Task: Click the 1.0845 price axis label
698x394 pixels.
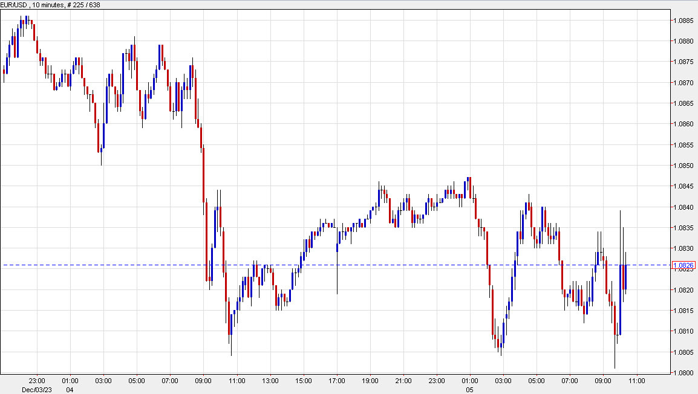Action: [683, 186]
